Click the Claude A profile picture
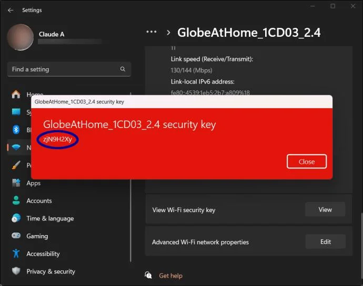 (x=20, y=37)
